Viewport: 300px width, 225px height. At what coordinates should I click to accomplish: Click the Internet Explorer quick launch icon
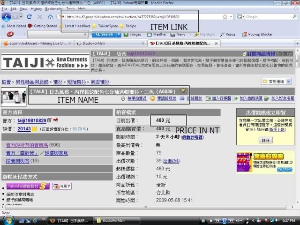coord(35,221)
